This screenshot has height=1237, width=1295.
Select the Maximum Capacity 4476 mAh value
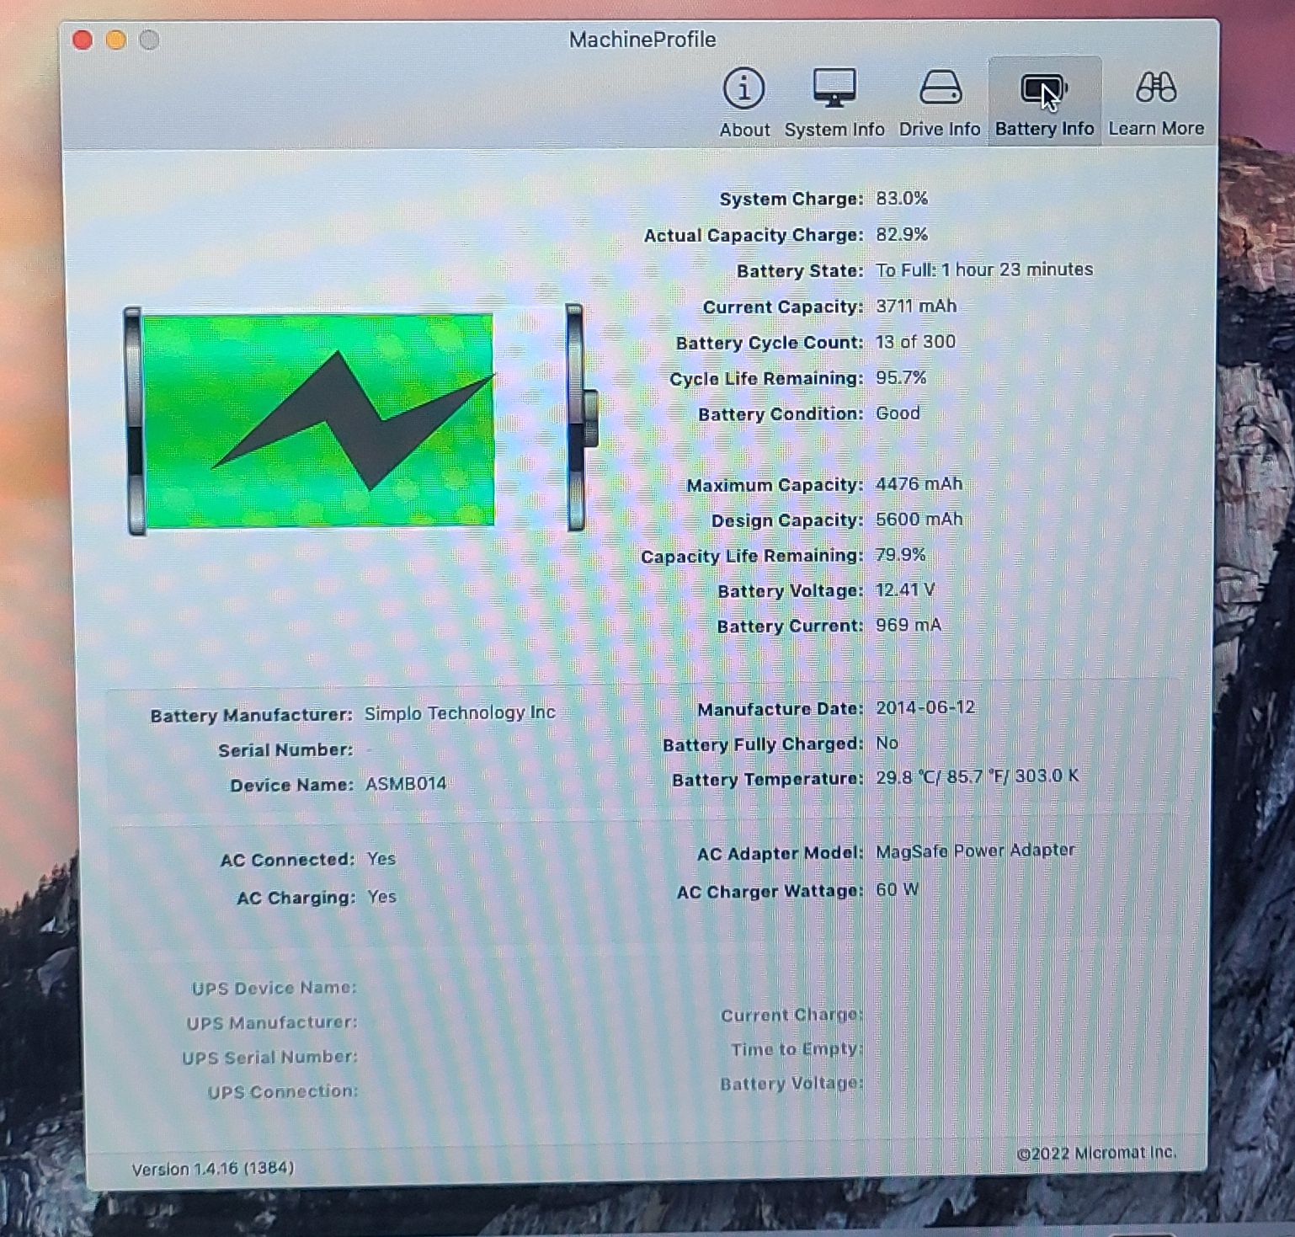[x=918, y=484]
